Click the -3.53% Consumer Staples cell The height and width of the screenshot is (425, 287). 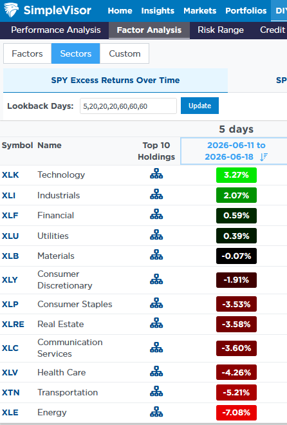pos(236,304)
